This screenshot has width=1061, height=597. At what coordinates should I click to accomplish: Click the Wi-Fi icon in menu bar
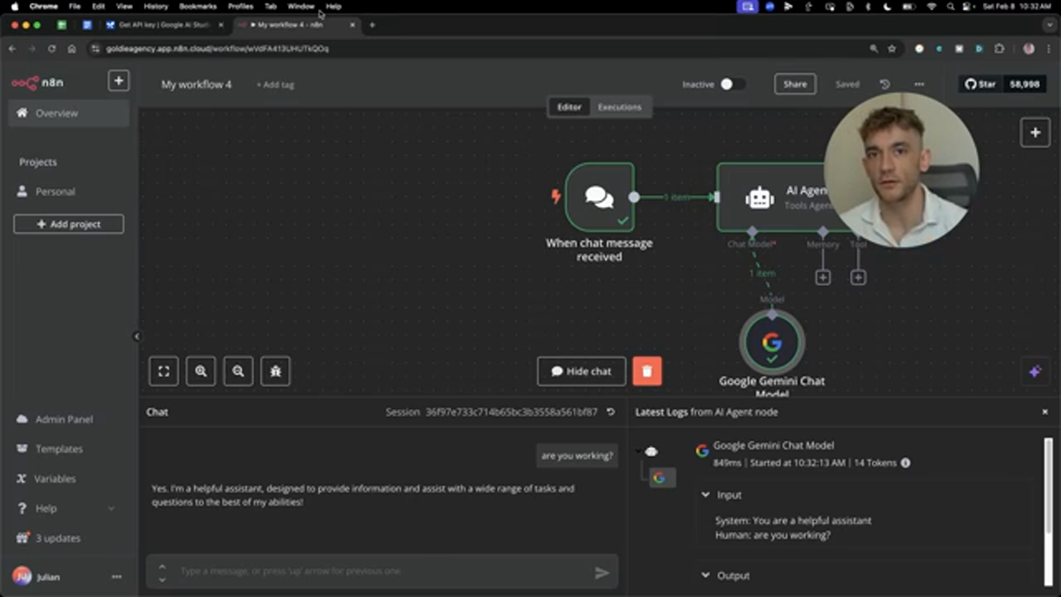click(931, 6)
